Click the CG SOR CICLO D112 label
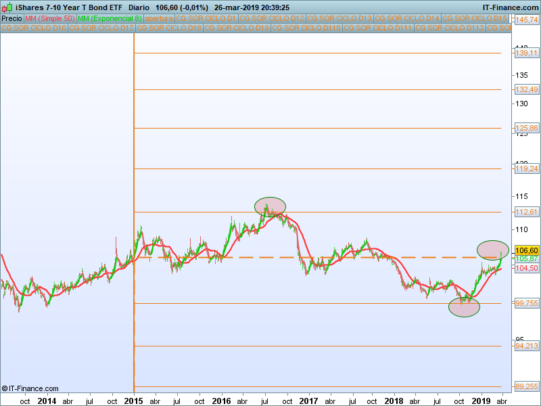The width and height of the screenshot is (541, 406). (x=449, y=28)
